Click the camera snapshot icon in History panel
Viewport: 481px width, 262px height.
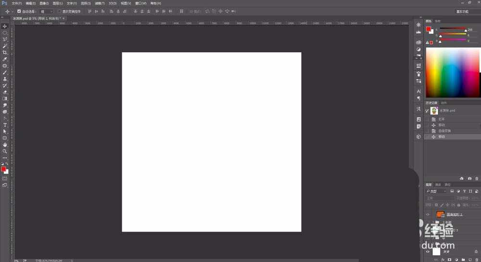(469, 178)
